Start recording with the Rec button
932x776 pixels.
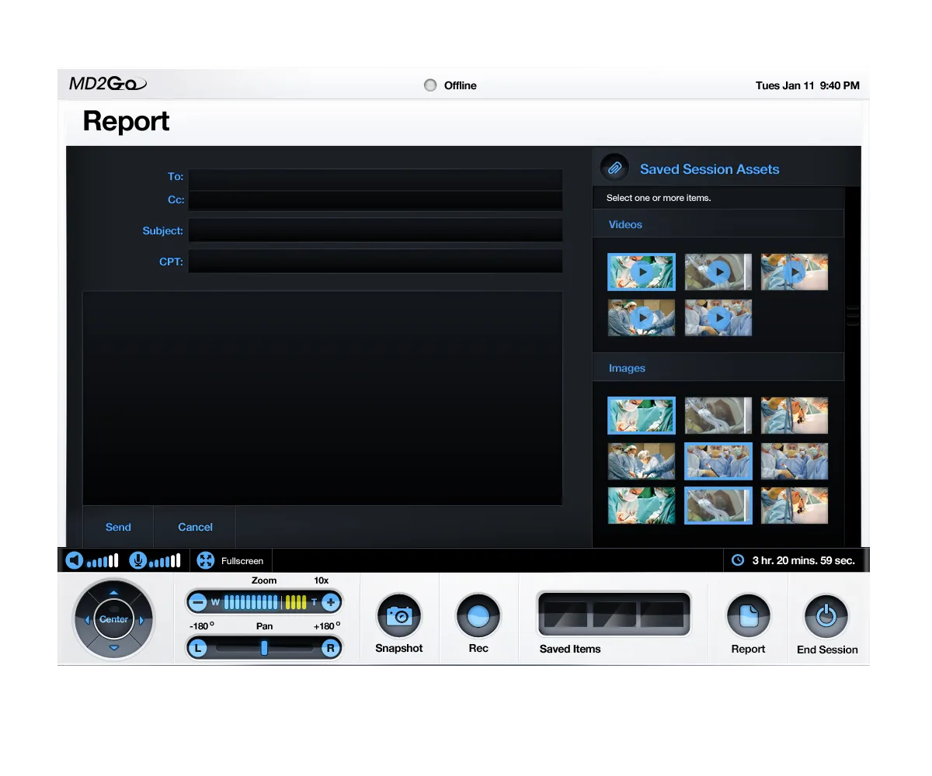[x=478, y=616]
